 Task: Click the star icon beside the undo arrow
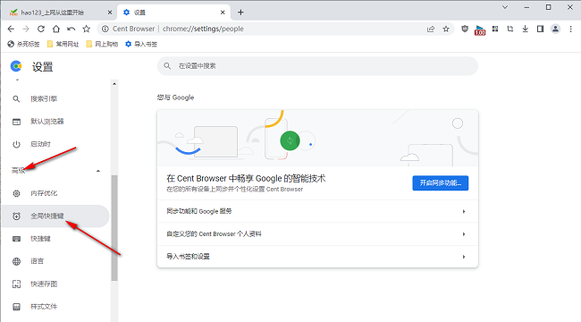(87, 29)
